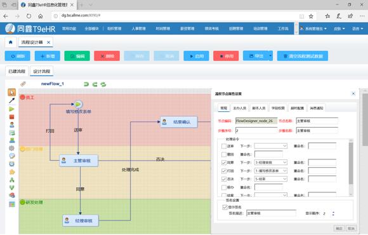Select the swimlane grid tool at palette bottom
This screenshot has height=235, width=368.
pyautogui.click(x=11, y=205)
